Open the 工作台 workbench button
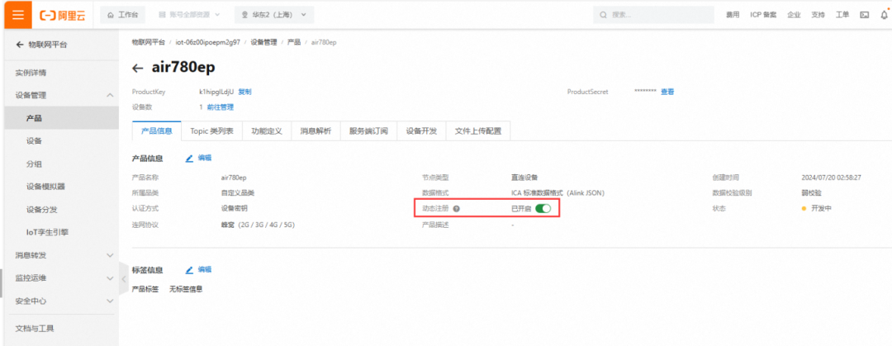Viewport: 892px width, 346px height. point(123,15)
